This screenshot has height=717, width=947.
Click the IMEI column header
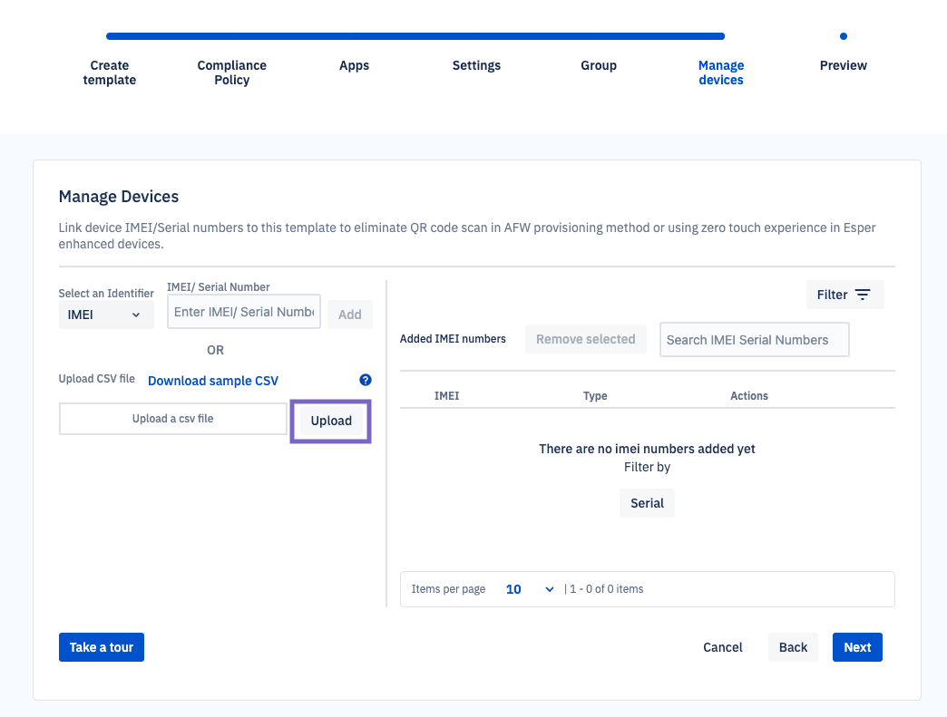point(447,396)
